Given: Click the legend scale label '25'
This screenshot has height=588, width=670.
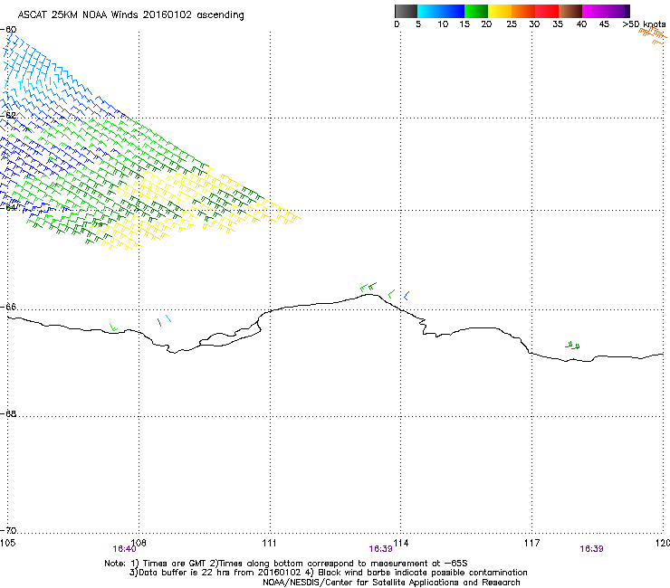Looking at the screenshot, I should coord(512,24).
